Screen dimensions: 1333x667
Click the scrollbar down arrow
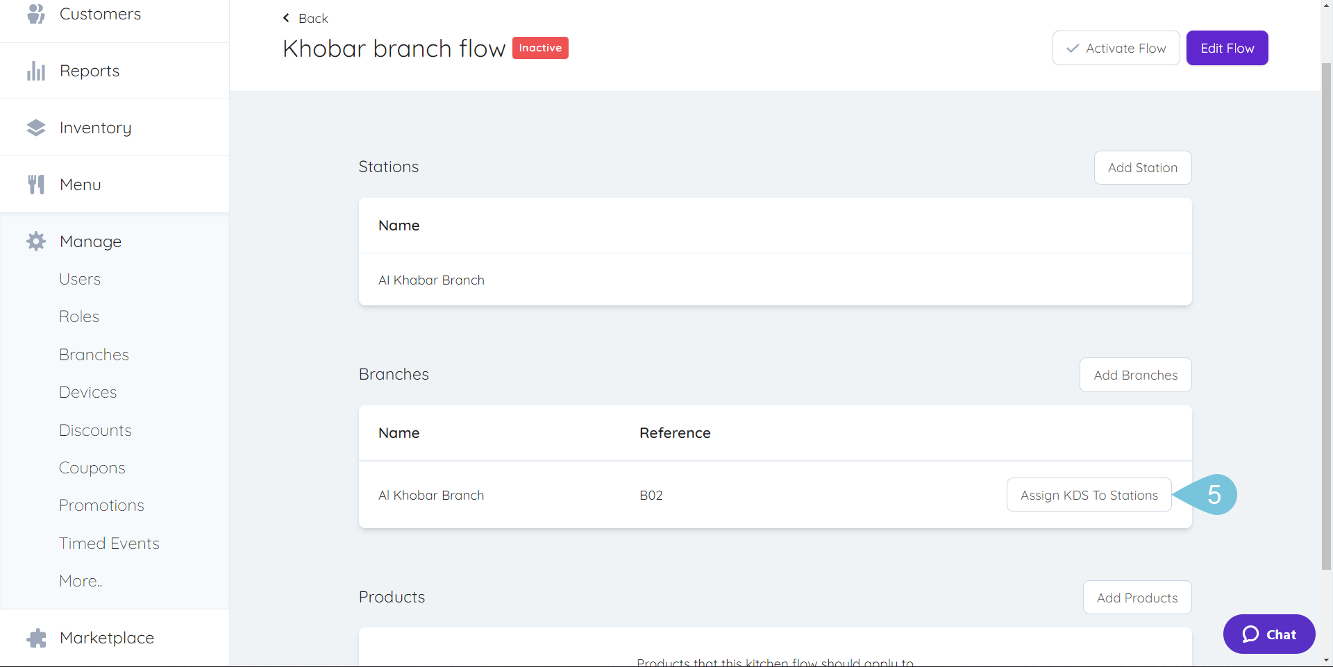(x=1326, y=660)
